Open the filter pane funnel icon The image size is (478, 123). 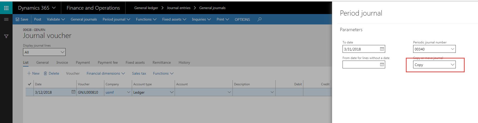tap(6, 36)
